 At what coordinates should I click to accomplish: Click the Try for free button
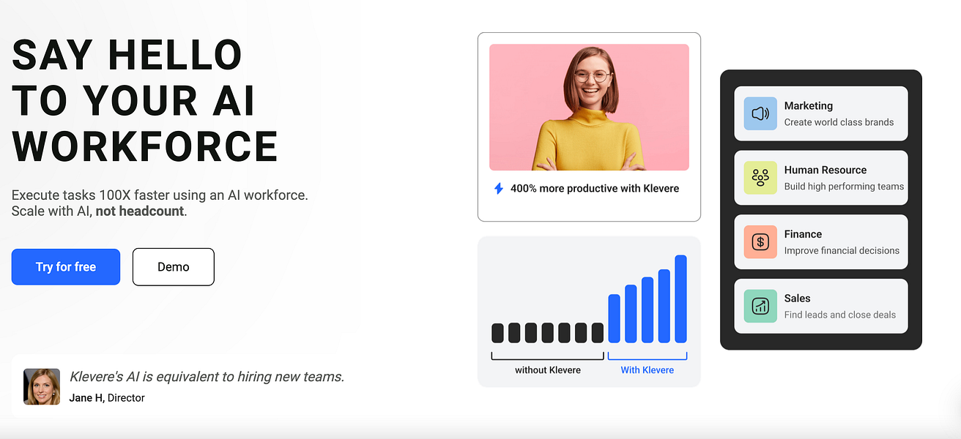(65, 266)
